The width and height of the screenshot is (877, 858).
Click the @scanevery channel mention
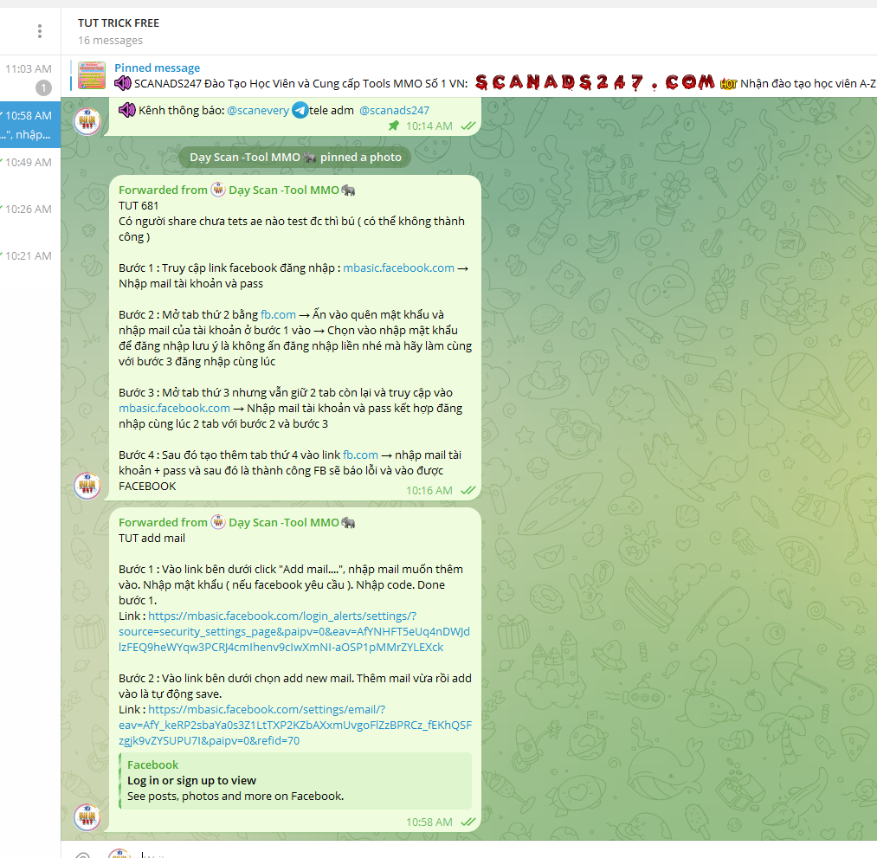pos(257,110)
